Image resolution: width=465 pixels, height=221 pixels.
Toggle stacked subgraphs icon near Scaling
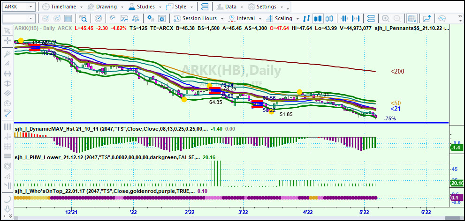pos(371,18)
